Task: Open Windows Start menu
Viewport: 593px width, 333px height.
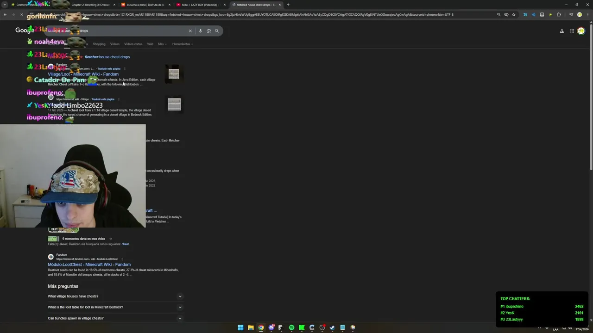Action: point(240,327)
